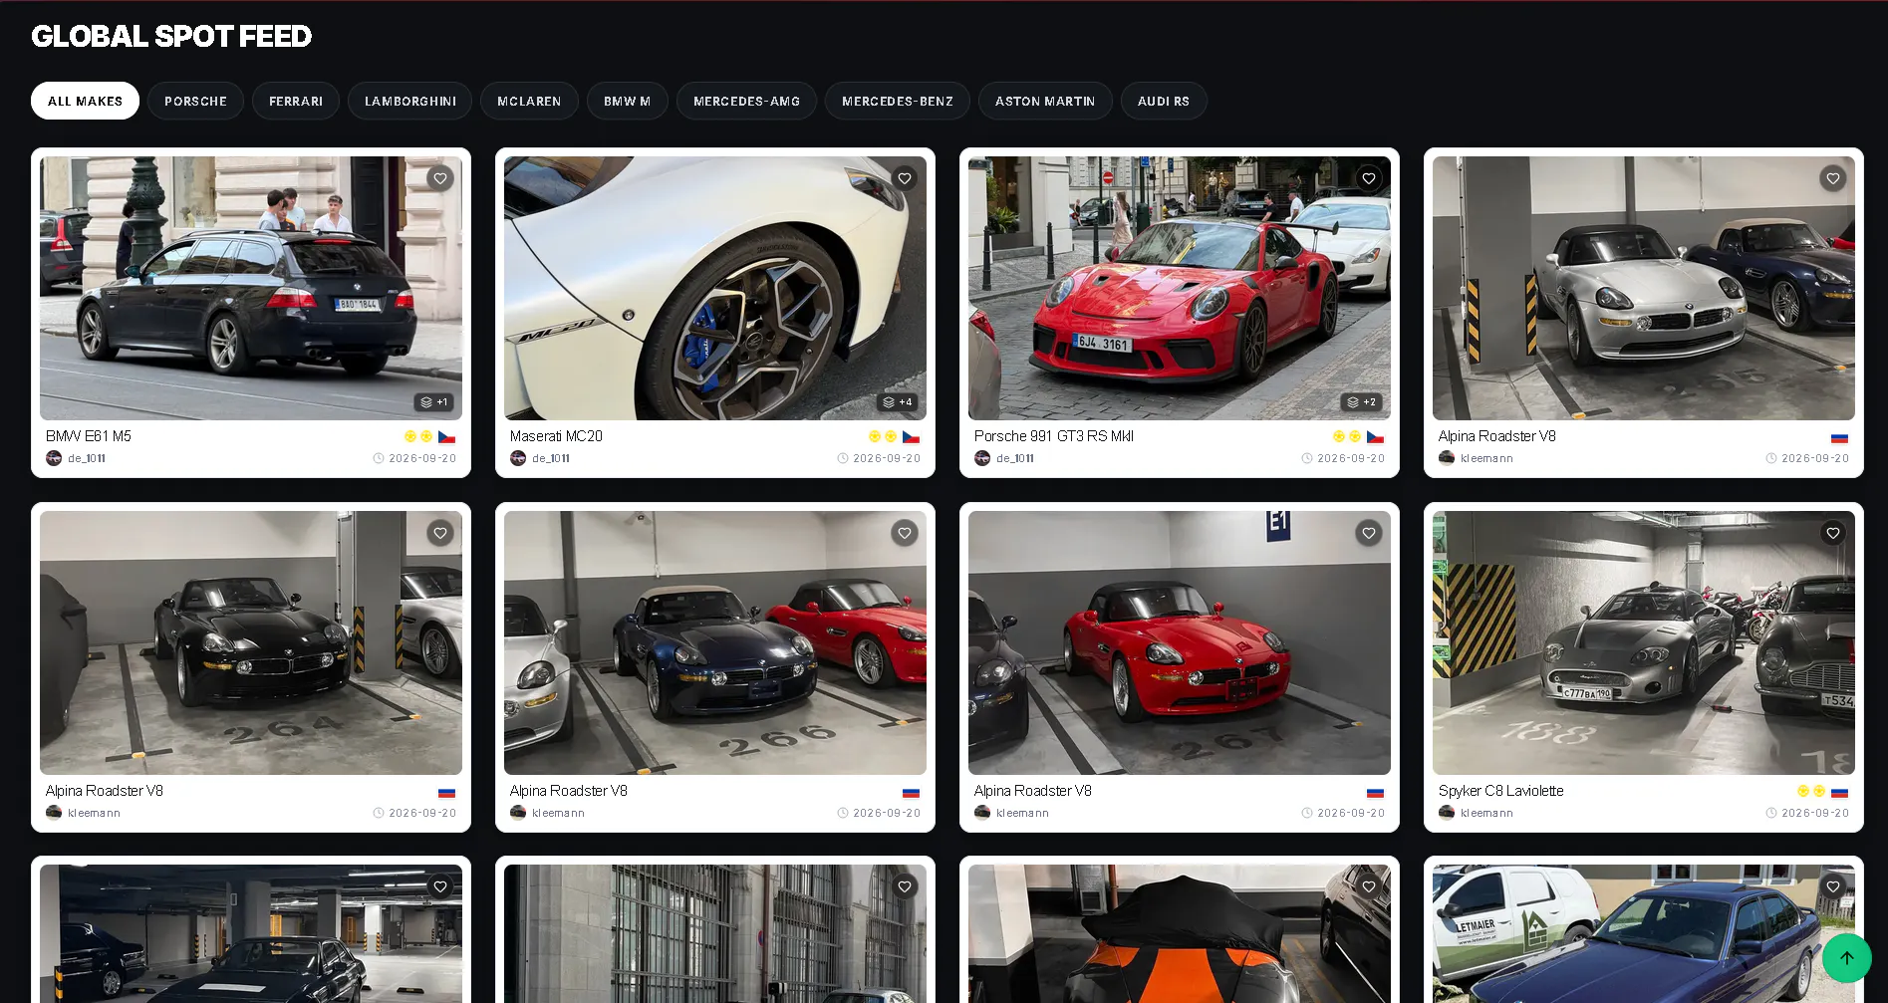Click the Global Spot Feed heading
The image size is (1888, 1003).
(171, 36)
